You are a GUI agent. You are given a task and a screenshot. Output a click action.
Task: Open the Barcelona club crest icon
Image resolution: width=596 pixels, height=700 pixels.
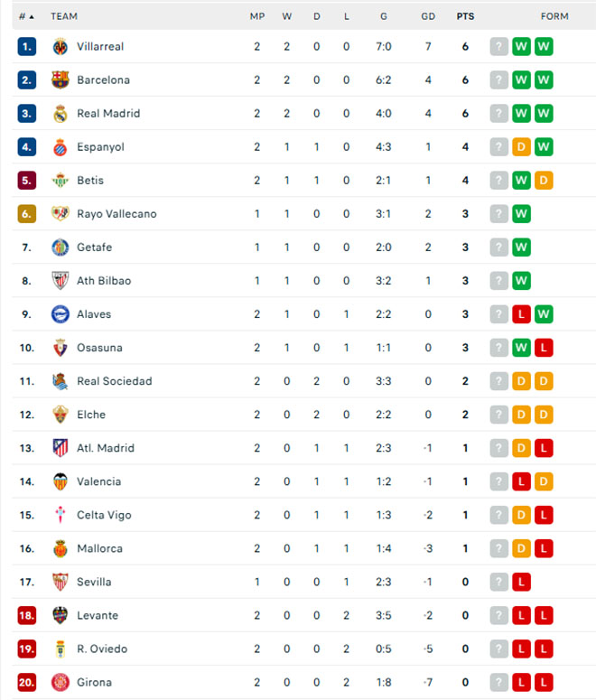(61, 79)
